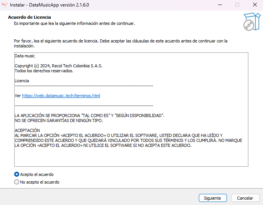This screenshot has height=205, width=263.
Task: Click the Cancelar button
Action: (x=245, y=198)
